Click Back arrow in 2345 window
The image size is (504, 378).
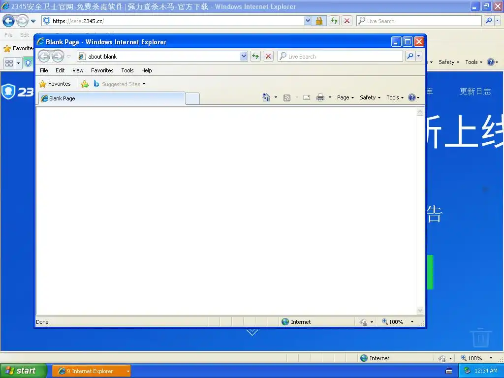click(x=9, y=21)
